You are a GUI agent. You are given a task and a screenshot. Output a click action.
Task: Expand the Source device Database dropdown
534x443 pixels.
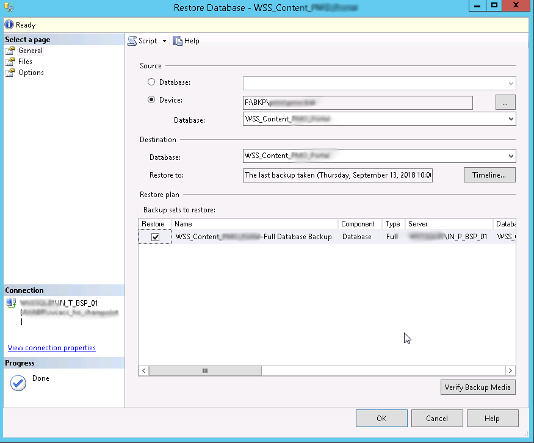click(510, 119)
